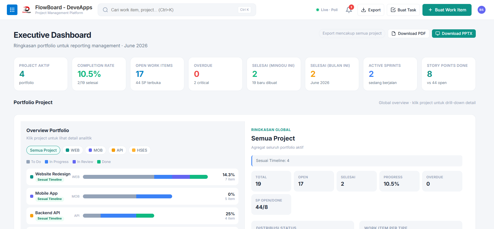This screenshot has width=494, height=229.
Task: Select the HSES project filter chip
Action: (x=140, y=150)
